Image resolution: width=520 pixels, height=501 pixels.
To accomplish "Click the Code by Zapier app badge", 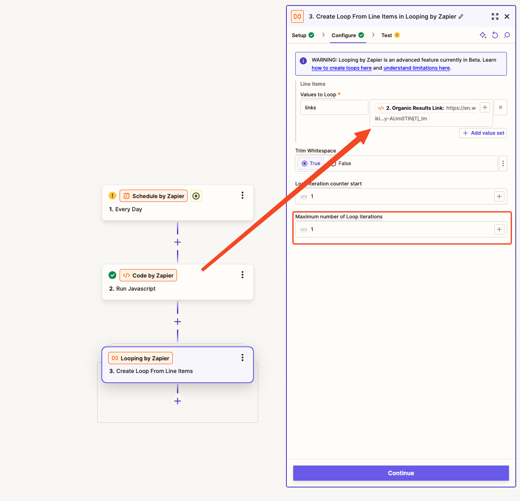I will point(148,275).
